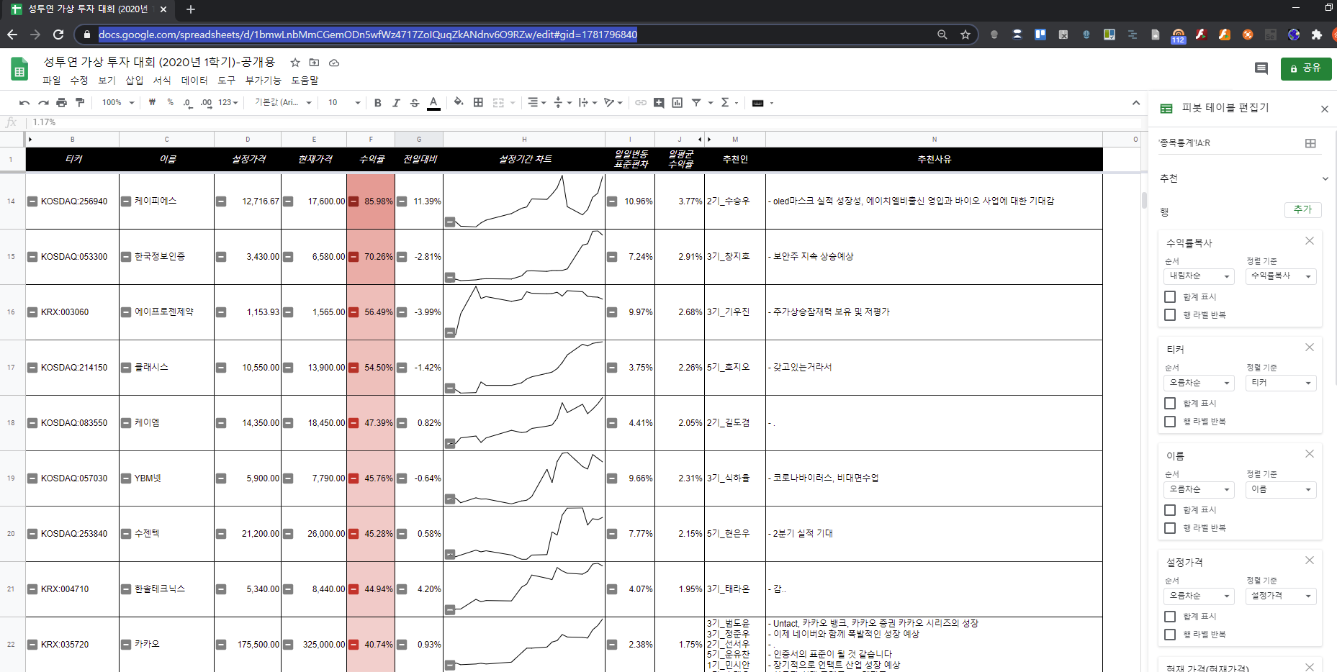Click the redo icon in toolbar

(43, 103)
